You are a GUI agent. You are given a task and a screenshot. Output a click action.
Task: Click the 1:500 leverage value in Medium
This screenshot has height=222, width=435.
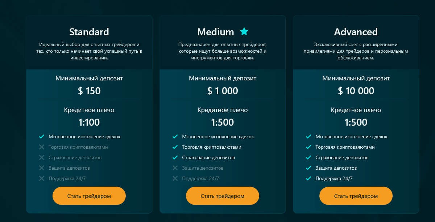(222, 122)
